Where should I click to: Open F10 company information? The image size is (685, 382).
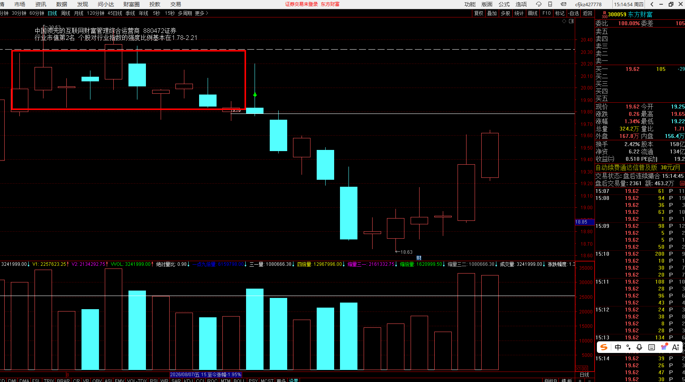click(x=546, y=13)
